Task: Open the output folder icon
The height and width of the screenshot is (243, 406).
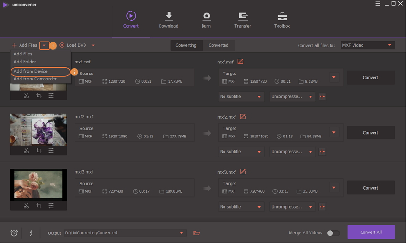Action: pyautogui.click(x=196, y=233)
